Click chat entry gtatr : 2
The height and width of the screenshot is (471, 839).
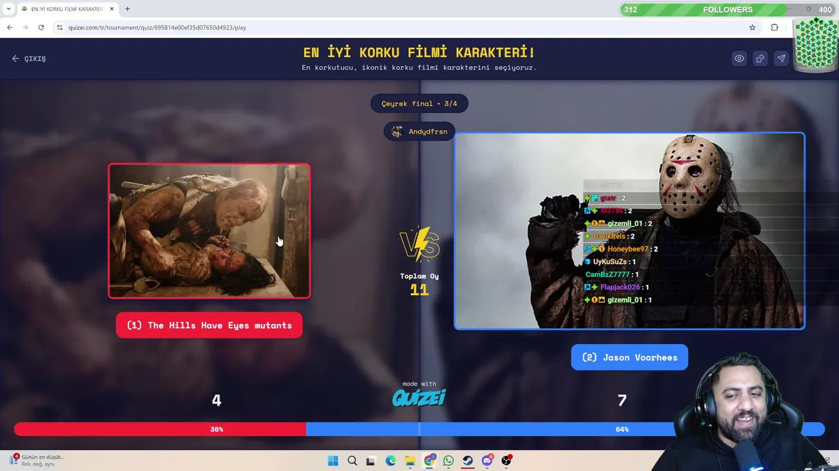point(604,198)
